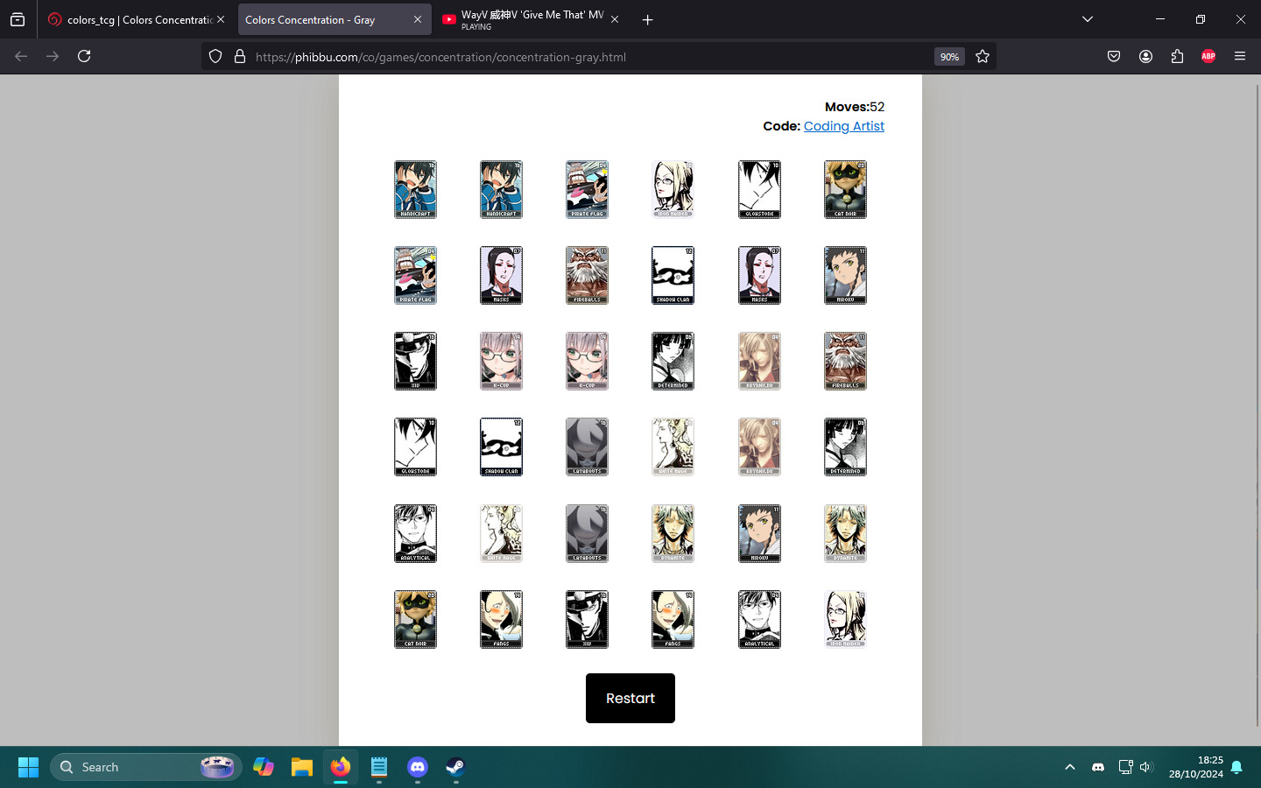
Task: Restart the concentration game
Action: (630, 698)
